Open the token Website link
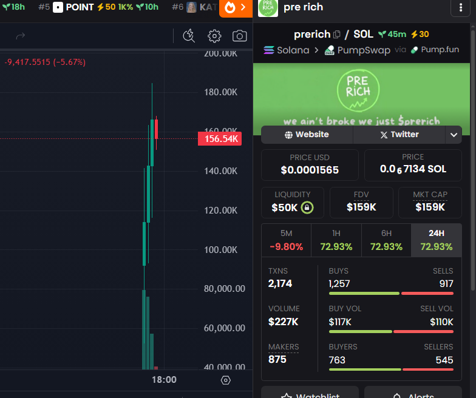This screenshot has width=476, height=398. pyautogui.click(x=307, y=135)
